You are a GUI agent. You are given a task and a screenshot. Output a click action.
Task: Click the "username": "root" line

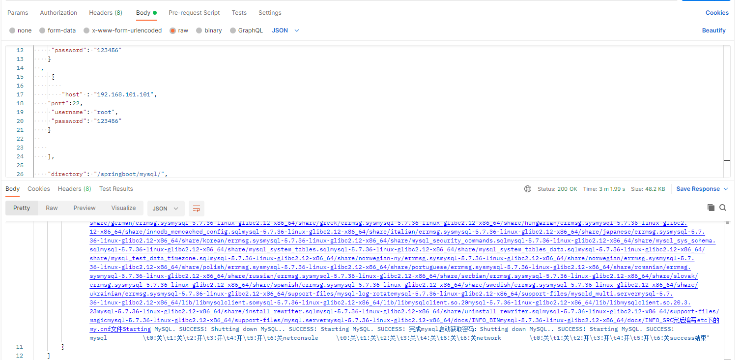(85, 112)
